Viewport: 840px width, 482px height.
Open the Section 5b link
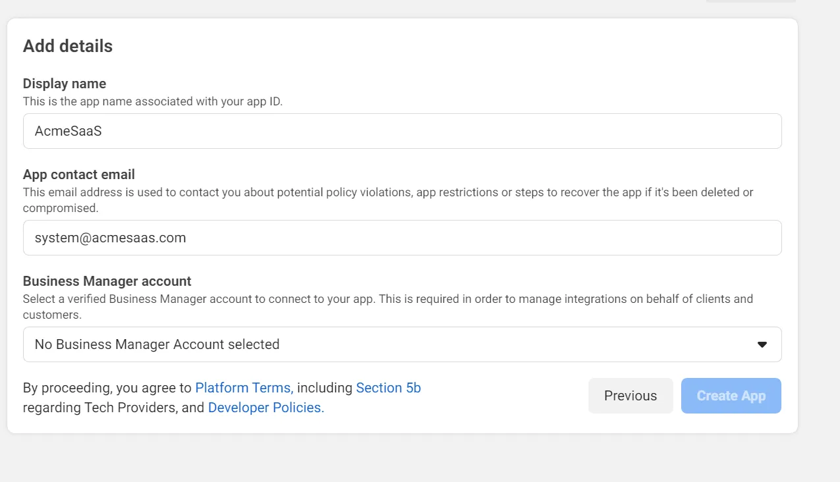pos(388,388)
